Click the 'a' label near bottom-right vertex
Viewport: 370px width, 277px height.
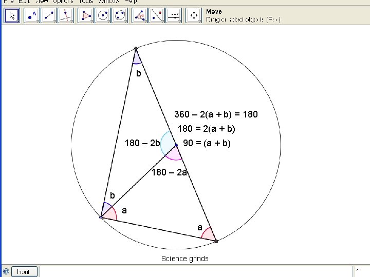200,228
